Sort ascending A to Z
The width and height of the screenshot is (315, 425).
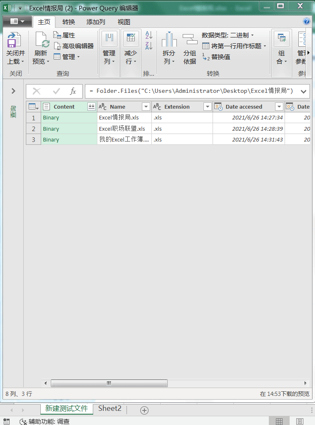click(x=149, y=35)
